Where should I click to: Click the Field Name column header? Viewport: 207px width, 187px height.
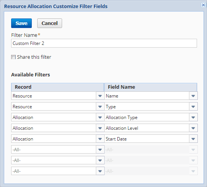[x=151, y=87]
